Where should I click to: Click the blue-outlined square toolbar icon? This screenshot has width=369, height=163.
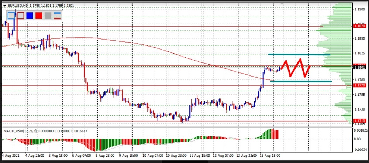point(11,16)
